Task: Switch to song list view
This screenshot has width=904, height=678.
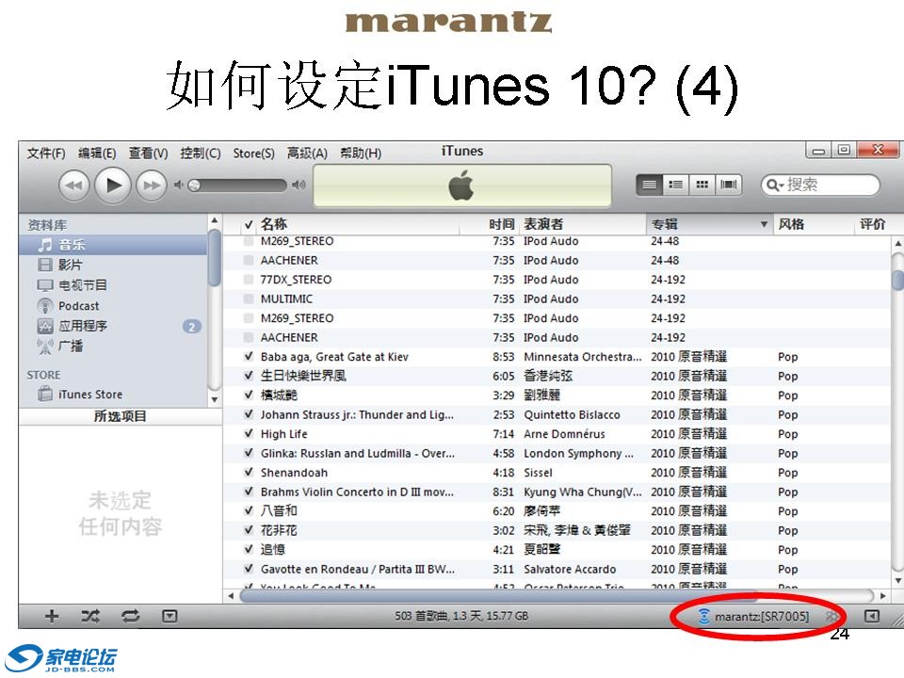Action: coord(649,186)
